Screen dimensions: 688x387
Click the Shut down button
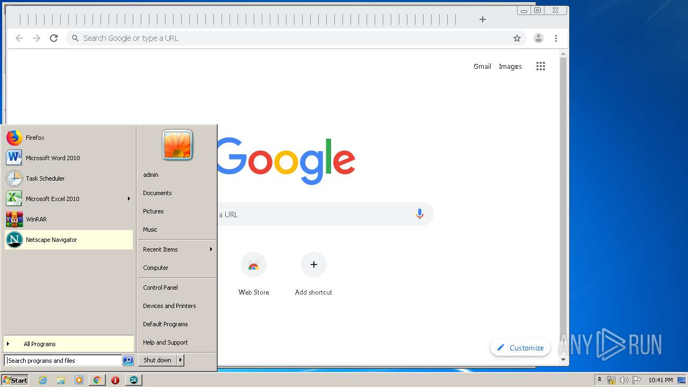click(157, 360)
